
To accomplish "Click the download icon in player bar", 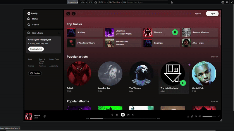I will coord(188,116).
